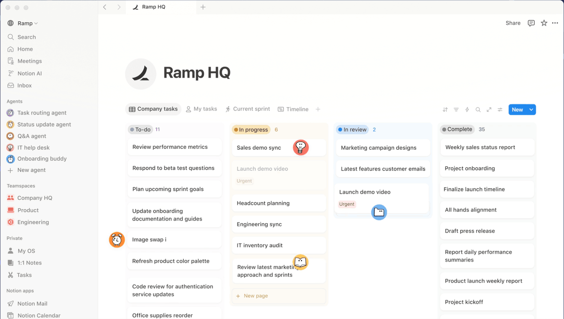The height and width of the screenshot is (319, 564).
Task: Switch to Timeline view
Action: point(293,109)
